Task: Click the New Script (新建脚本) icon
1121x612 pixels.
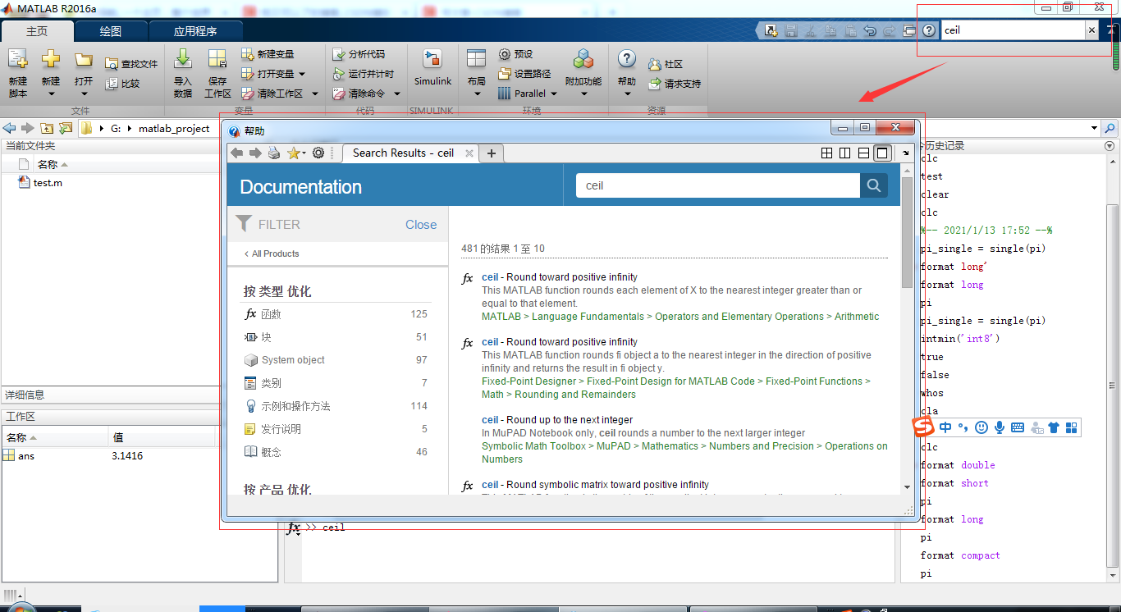Action: 18,60
